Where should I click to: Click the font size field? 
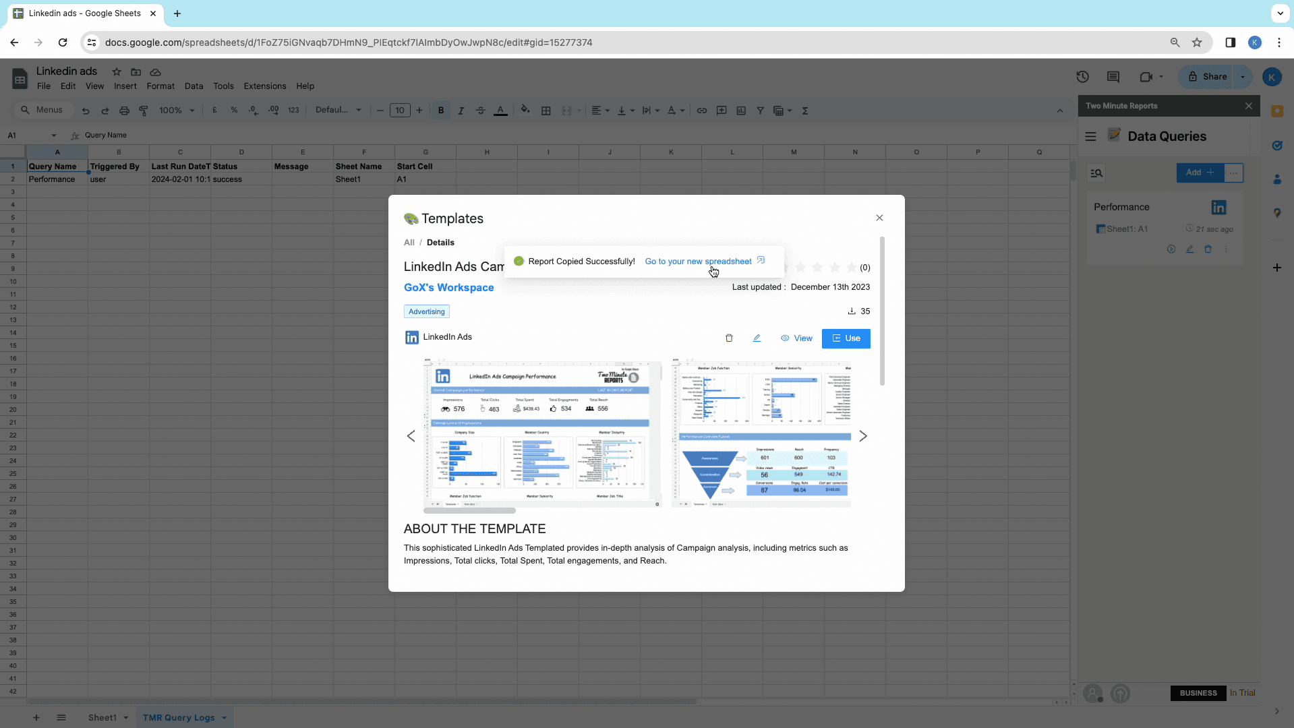(400, 111)
